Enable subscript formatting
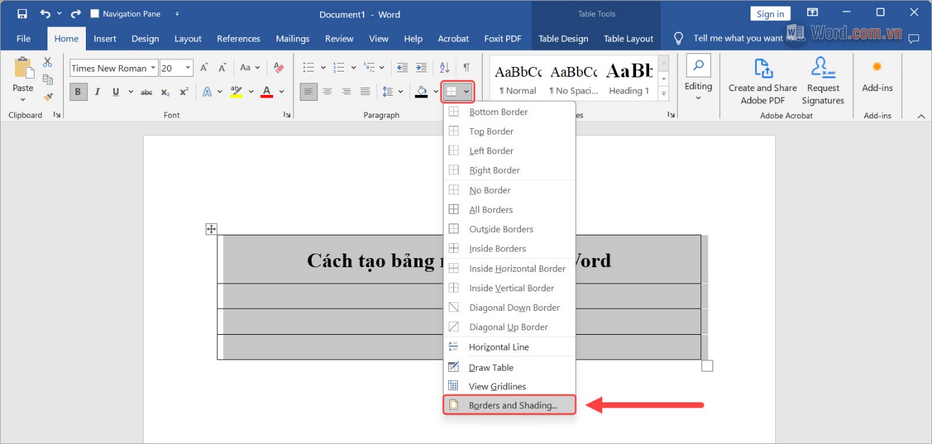The image size is (932, 444). coord(165,91)
